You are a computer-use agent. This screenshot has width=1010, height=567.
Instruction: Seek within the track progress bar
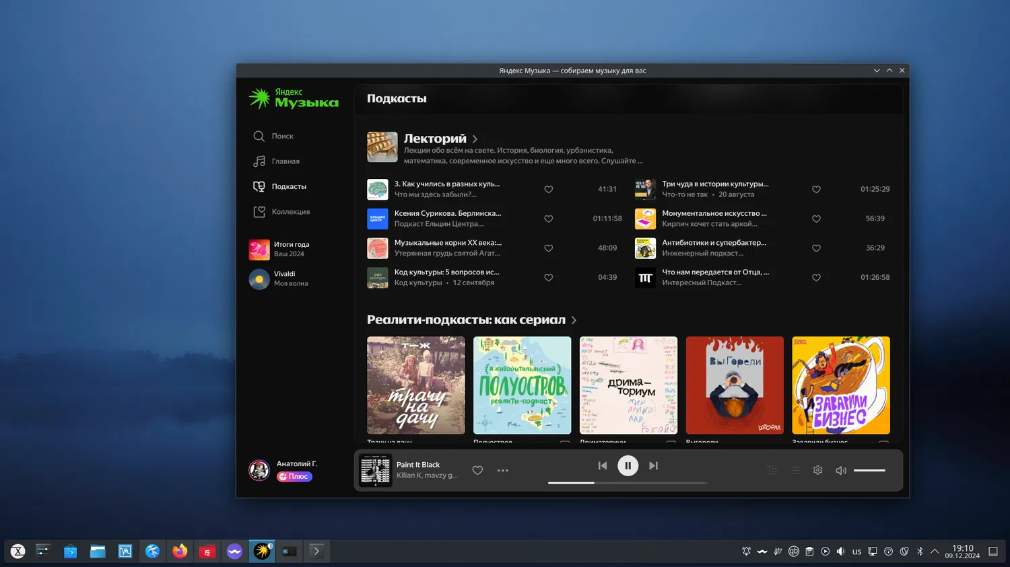(x=628, y=483)
